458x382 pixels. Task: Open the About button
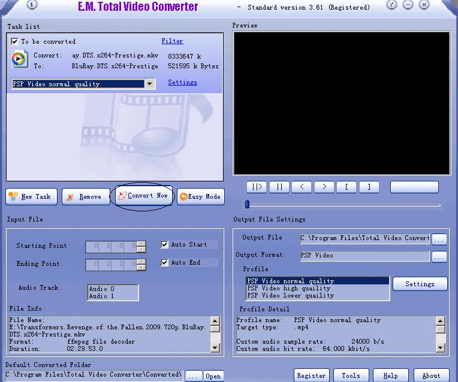431,375
